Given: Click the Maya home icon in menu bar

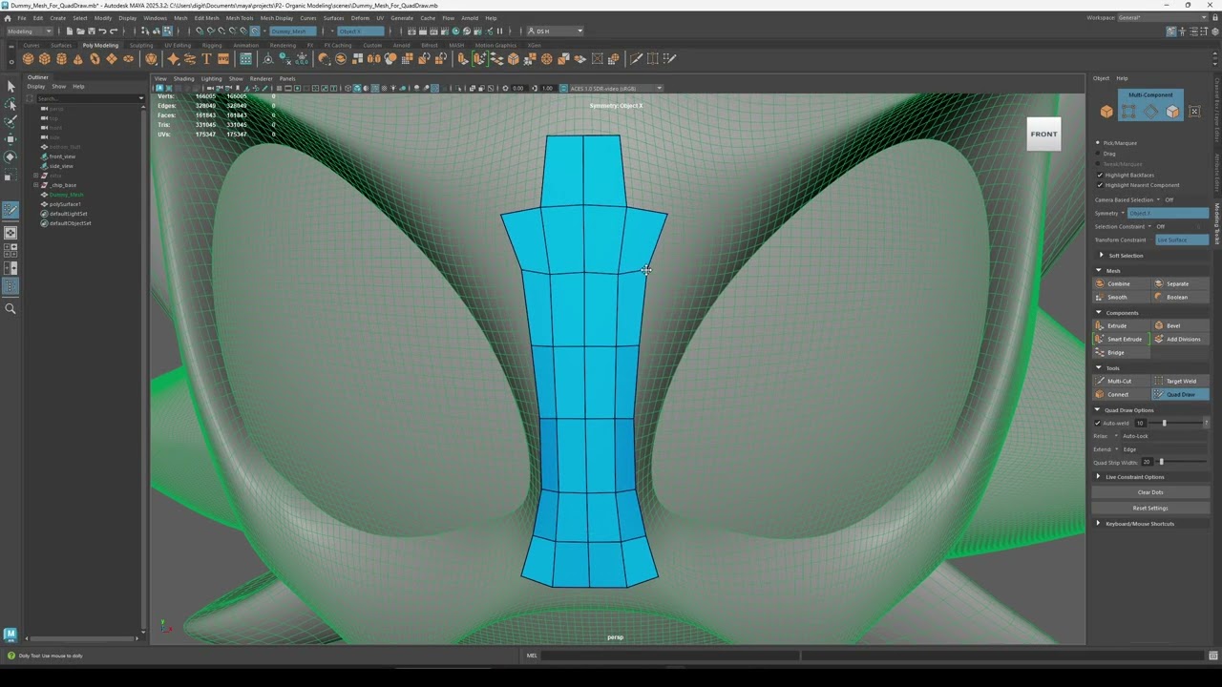Looking at the screenshot, I should coord(8,18).
